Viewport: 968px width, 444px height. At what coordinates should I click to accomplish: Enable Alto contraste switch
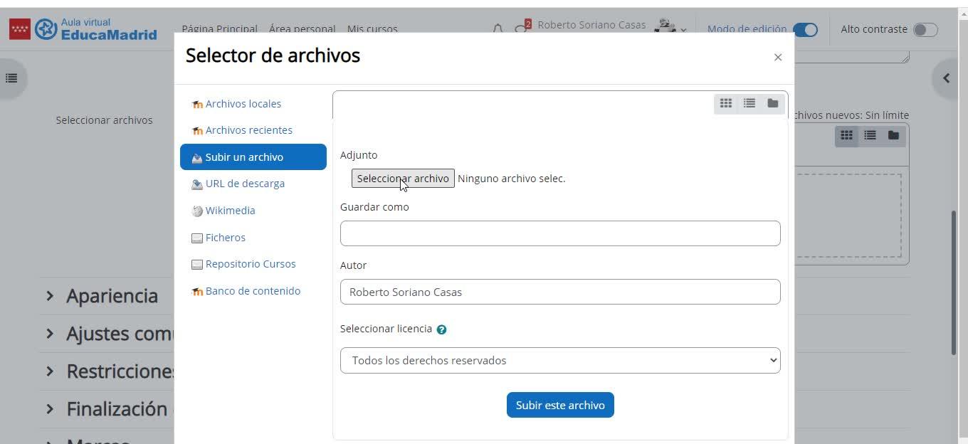925,29
